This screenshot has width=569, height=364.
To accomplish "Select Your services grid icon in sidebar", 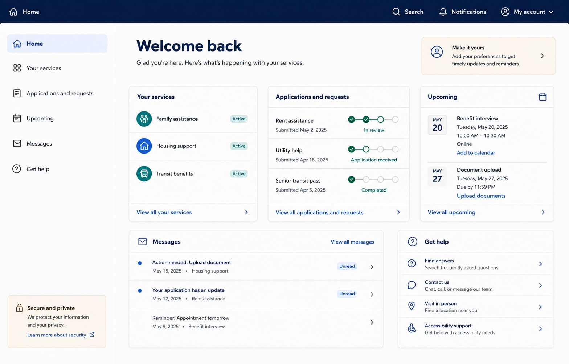I will click(x=17, y=68).
